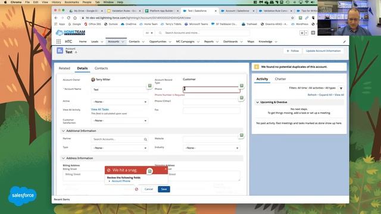
Task: Click into the Website input field
Action: point(211,139)
